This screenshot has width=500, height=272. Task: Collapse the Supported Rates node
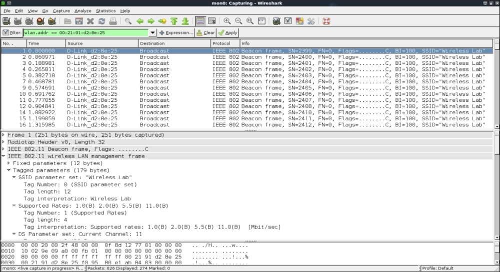pos(14,206)
